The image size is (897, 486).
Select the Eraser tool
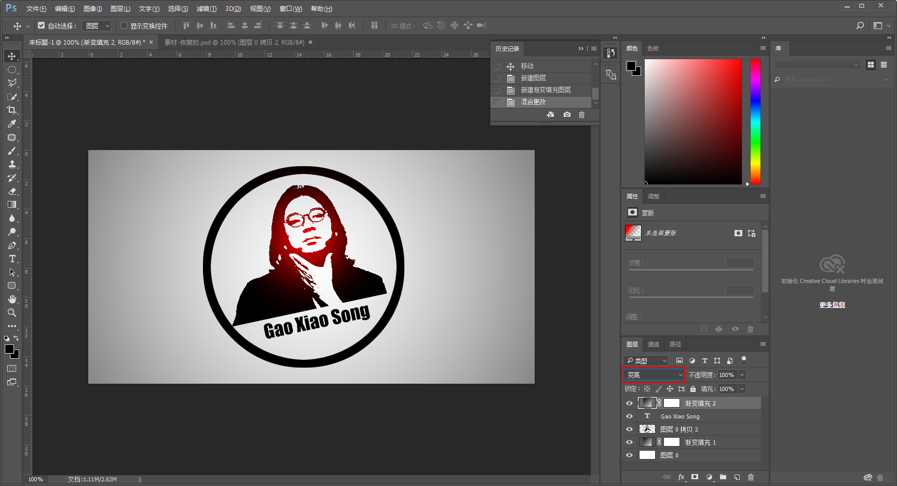12,191
